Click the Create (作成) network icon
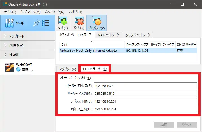The image size is (202, 132). (x=63, y=21)
